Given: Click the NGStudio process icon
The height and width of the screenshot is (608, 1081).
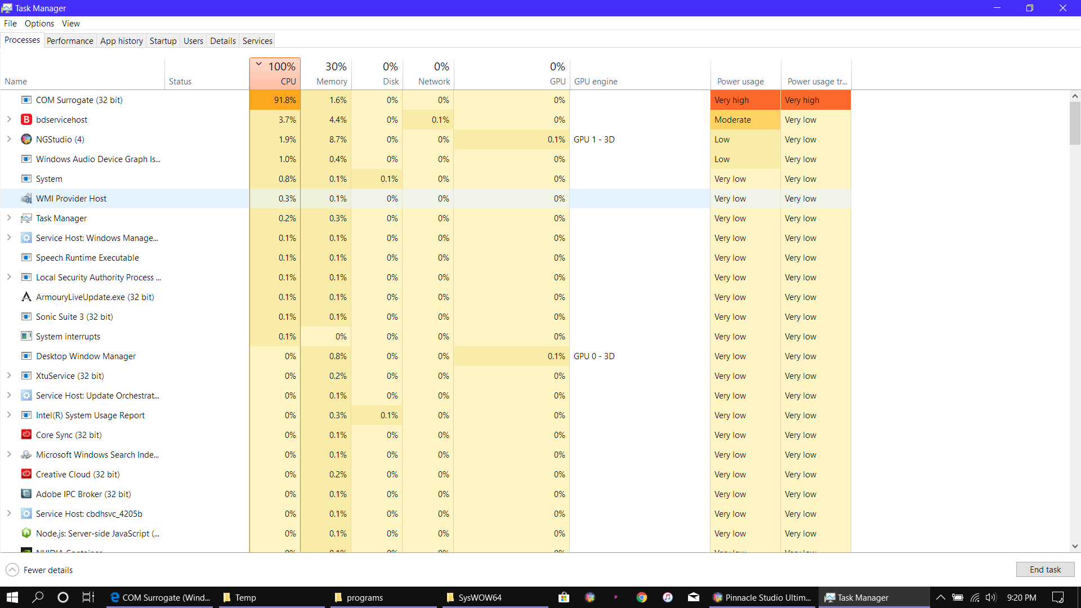Looking at the screenshot, I should tap(26, 140).
